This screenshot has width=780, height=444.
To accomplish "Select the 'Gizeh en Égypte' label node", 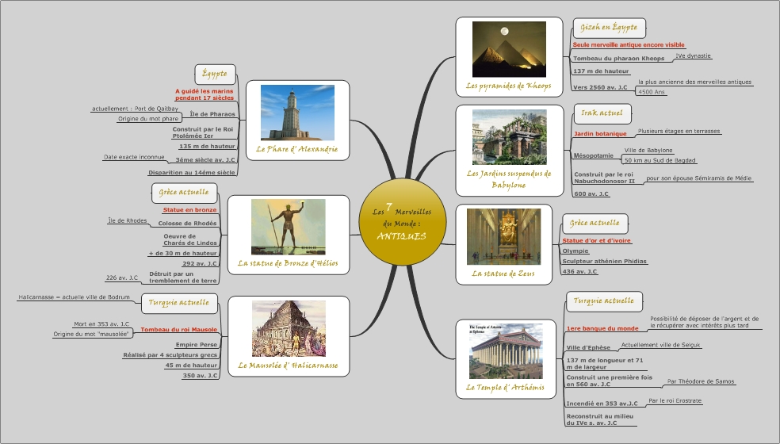I will coord(609,27).
